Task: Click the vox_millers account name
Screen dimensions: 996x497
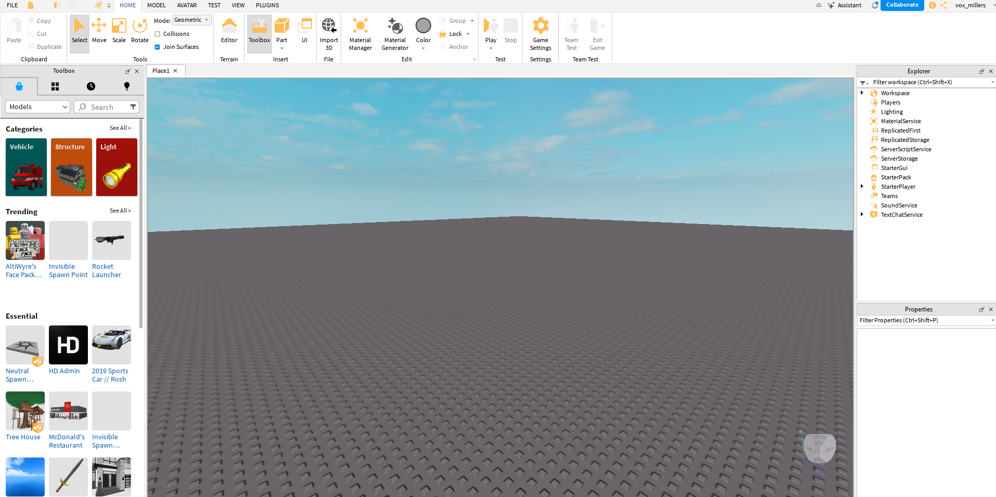Action: [970, 5]
